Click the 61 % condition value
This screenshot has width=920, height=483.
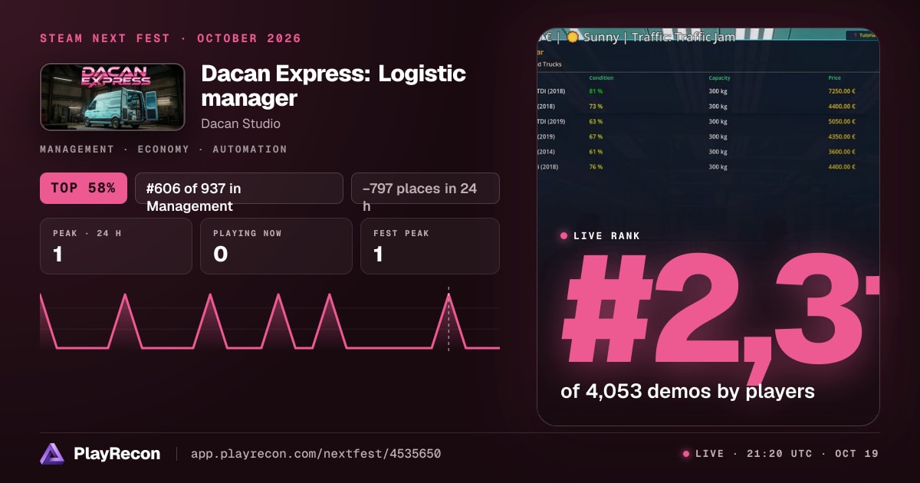[595, 152]
